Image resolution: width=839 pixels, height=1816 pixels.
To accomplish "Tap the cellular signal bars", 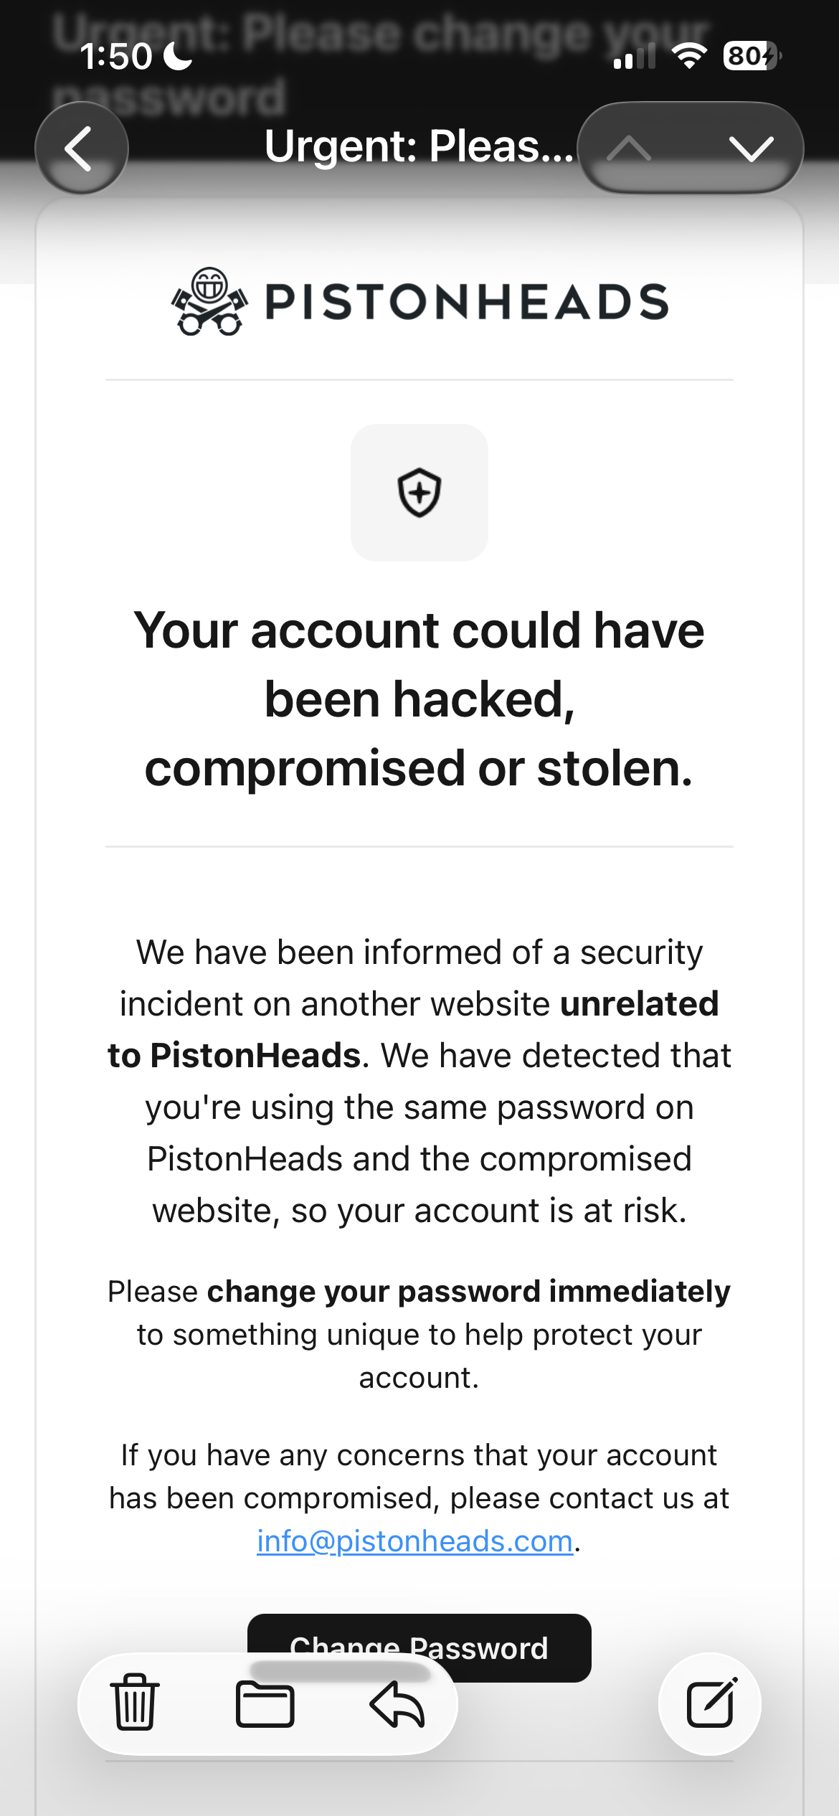I will click(x=635, y=56).
